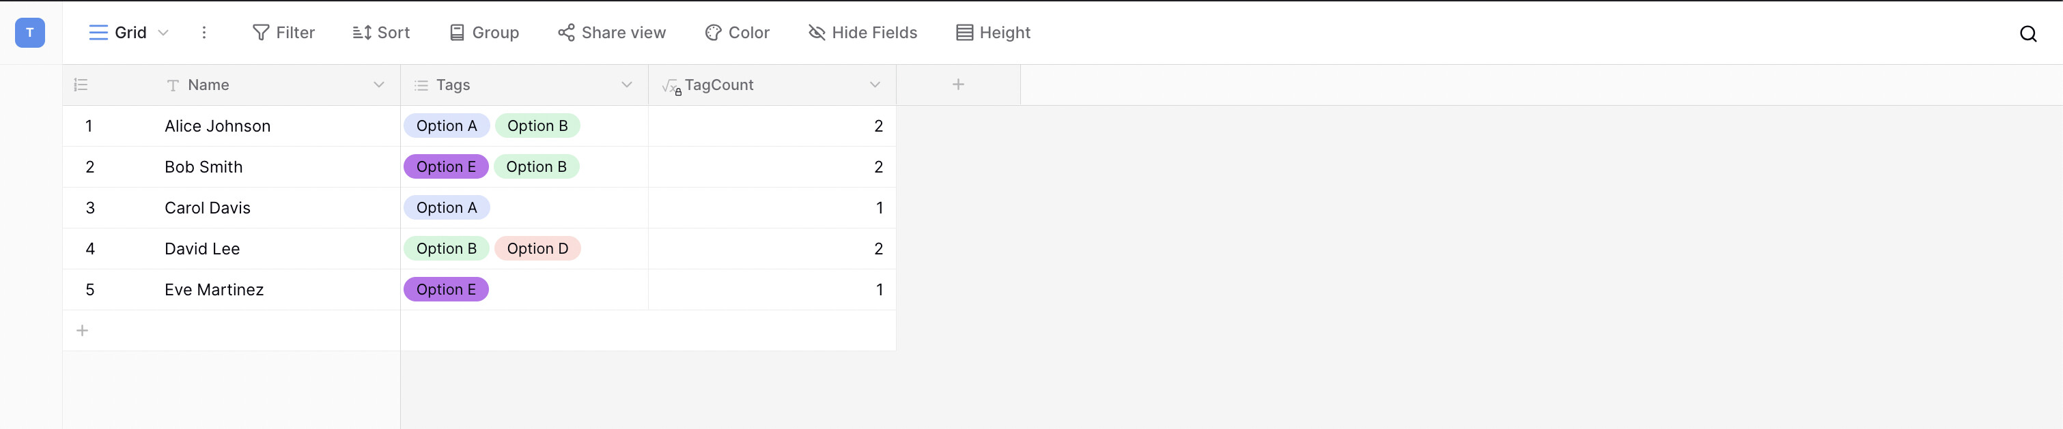Click the add field plus icon

tap(958, 85)
